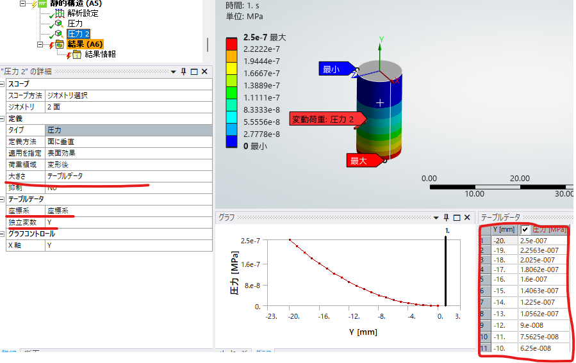Select the 解析設定 tree node
Viewport: 576px width, 363px height.
[x=83, y=13]
